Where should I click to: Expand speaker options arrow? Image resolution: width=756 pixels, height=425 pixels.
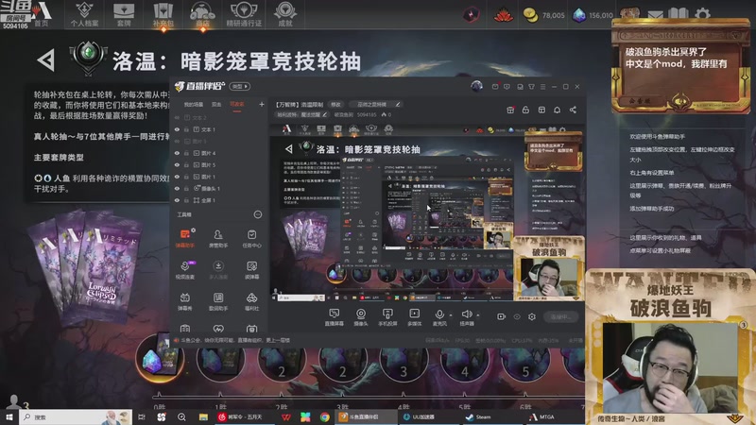tap(477, 315)
